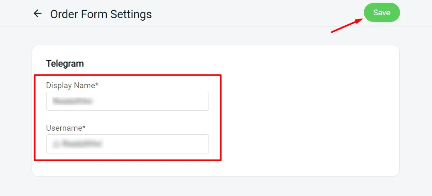Viewport: 432px width, 196px height.
Task: Save the order form settings
Action: point(382,13)
